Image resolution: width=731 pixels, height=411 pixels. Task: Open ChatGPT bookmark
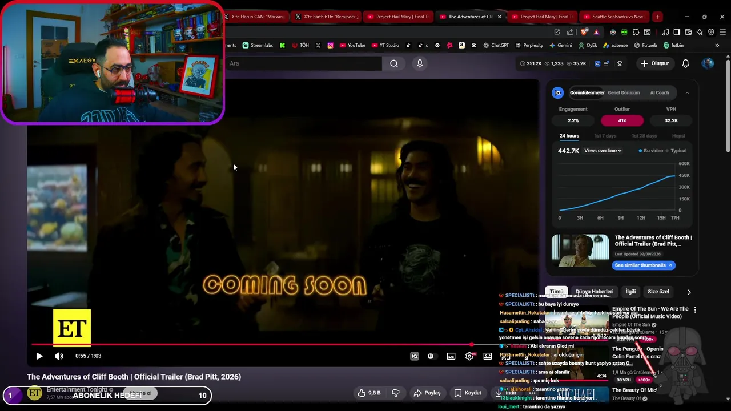pos(496,45)
